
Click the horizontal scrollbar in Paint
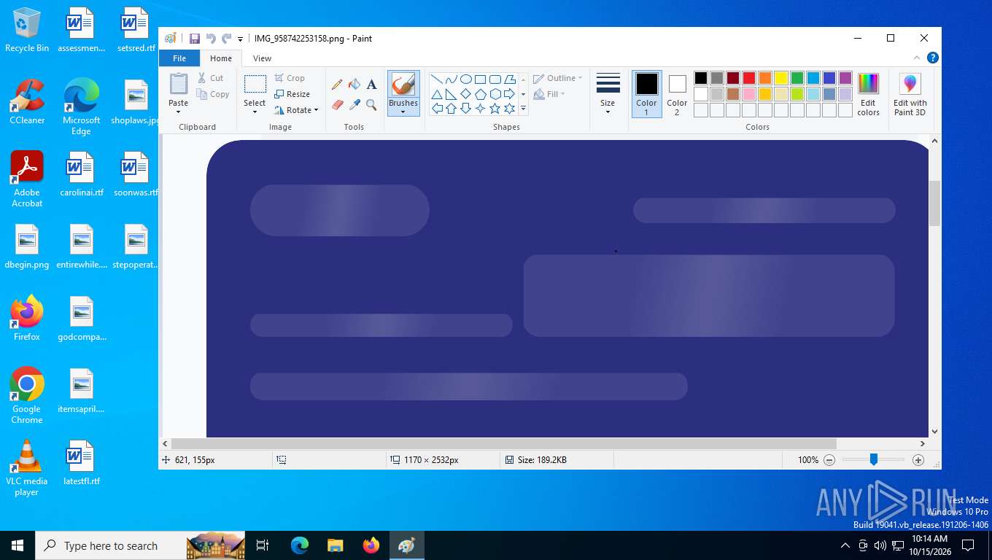point(503,443)
